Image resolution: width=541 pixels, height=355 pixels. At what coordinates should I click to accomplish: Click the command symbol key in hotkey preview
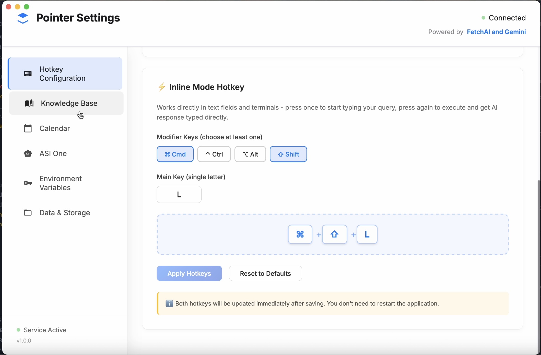tap(300, 234)
